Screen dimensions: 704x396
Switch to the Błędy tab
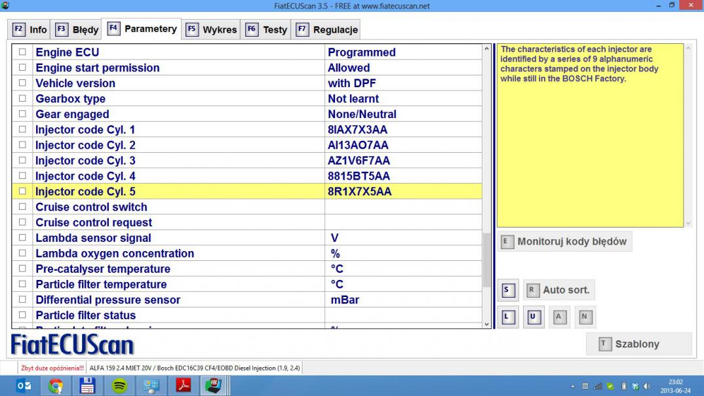coord(77,30)
